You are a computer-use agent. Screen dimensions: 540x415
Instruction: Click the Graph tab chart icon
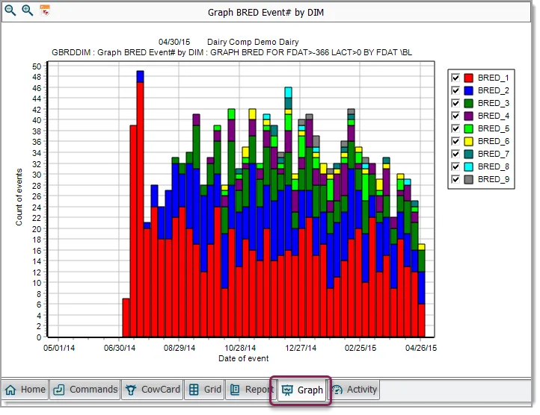tap(287, 390)
